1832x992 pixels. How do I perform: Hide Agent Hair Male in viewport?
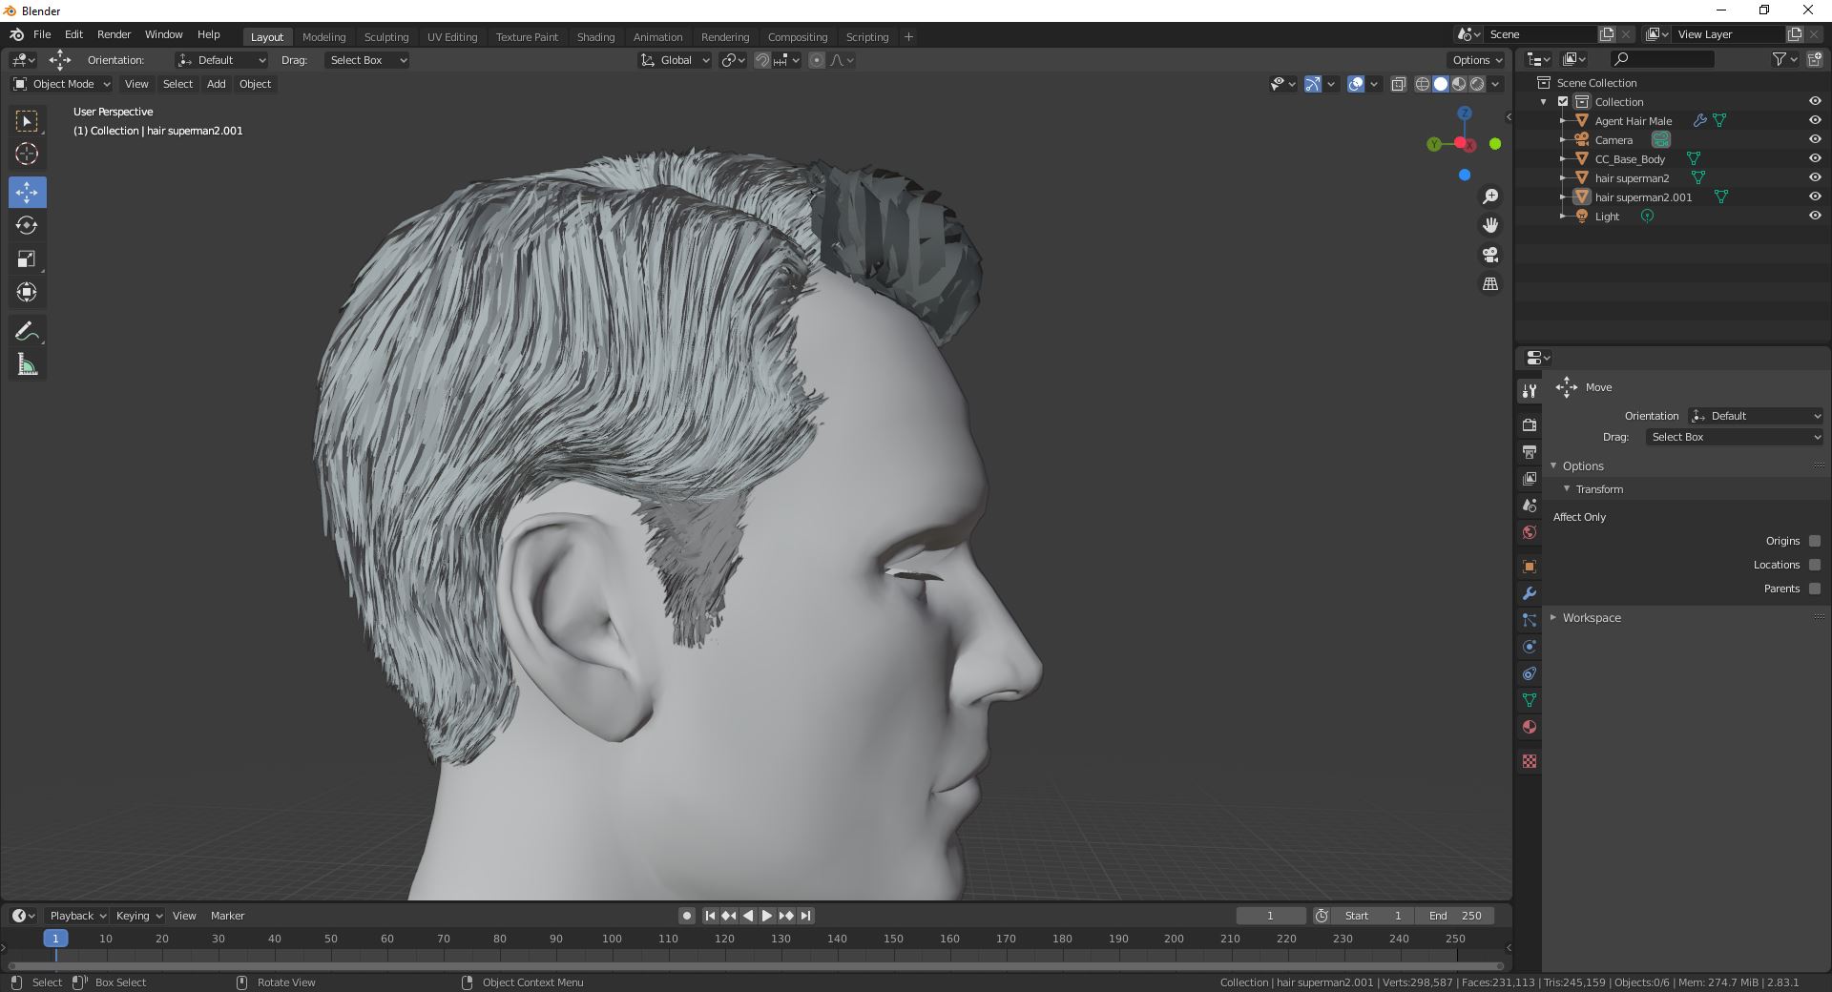tap(1815, 120)
